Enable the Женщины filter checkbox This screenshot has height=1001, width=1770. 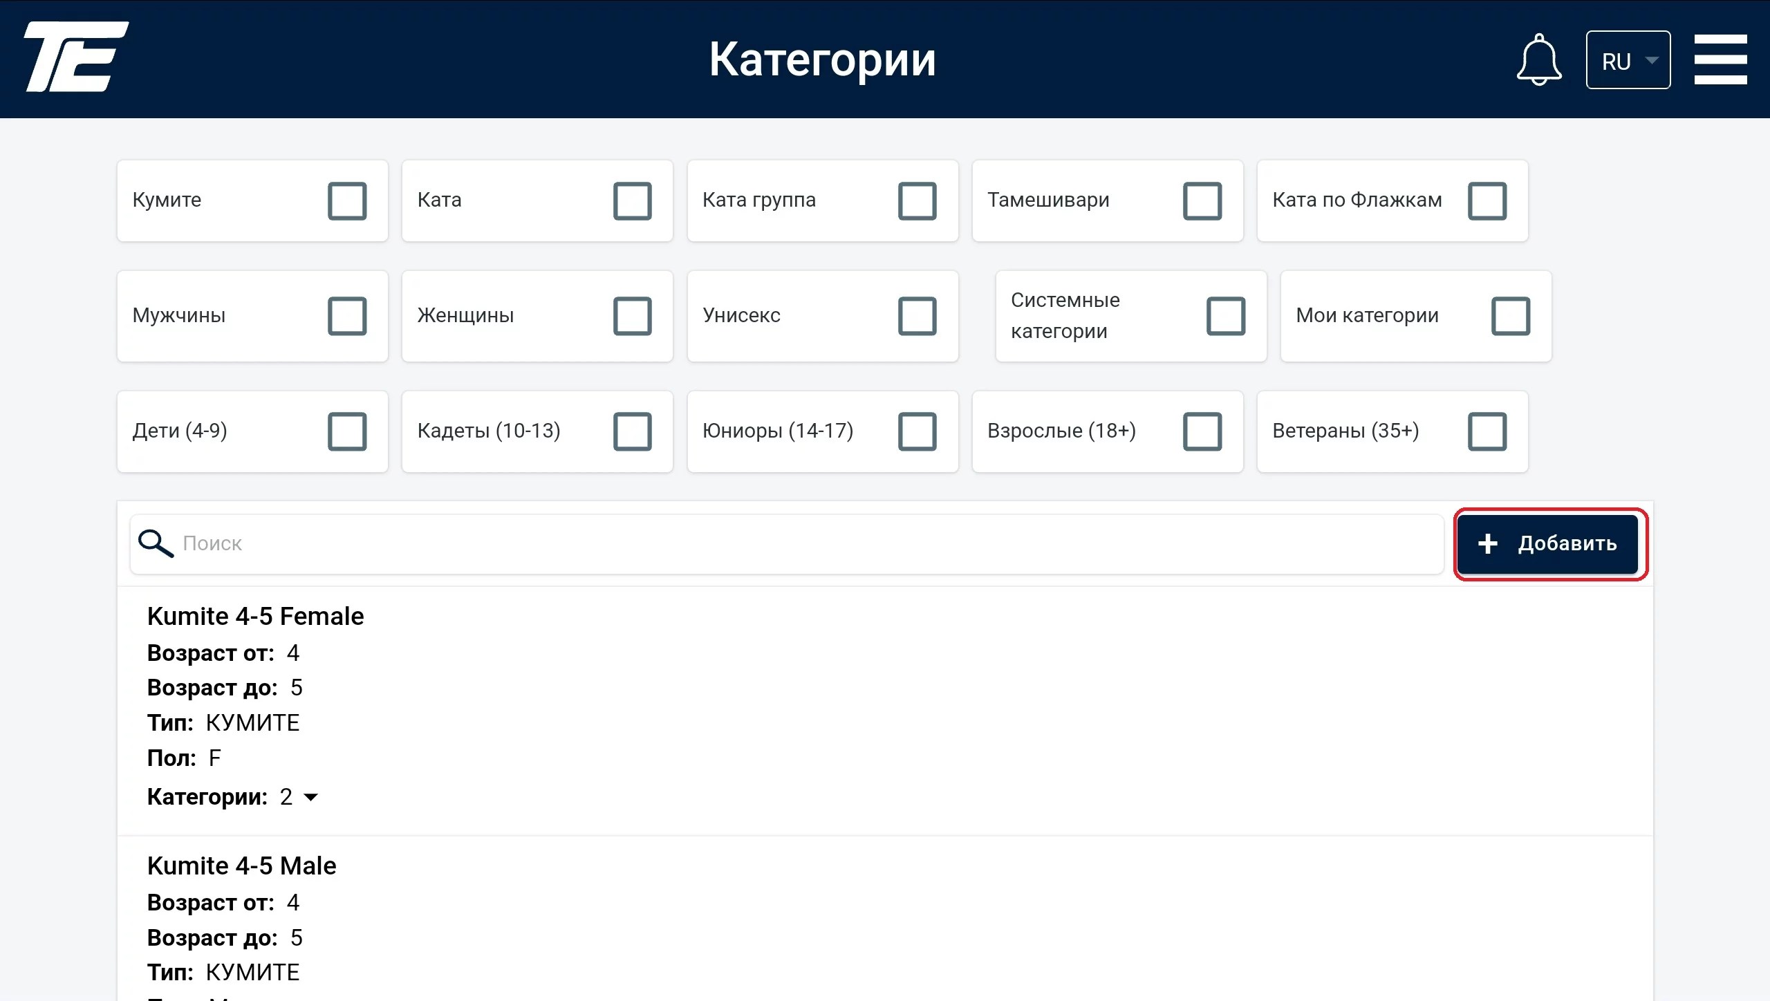[x=633, y=316]
